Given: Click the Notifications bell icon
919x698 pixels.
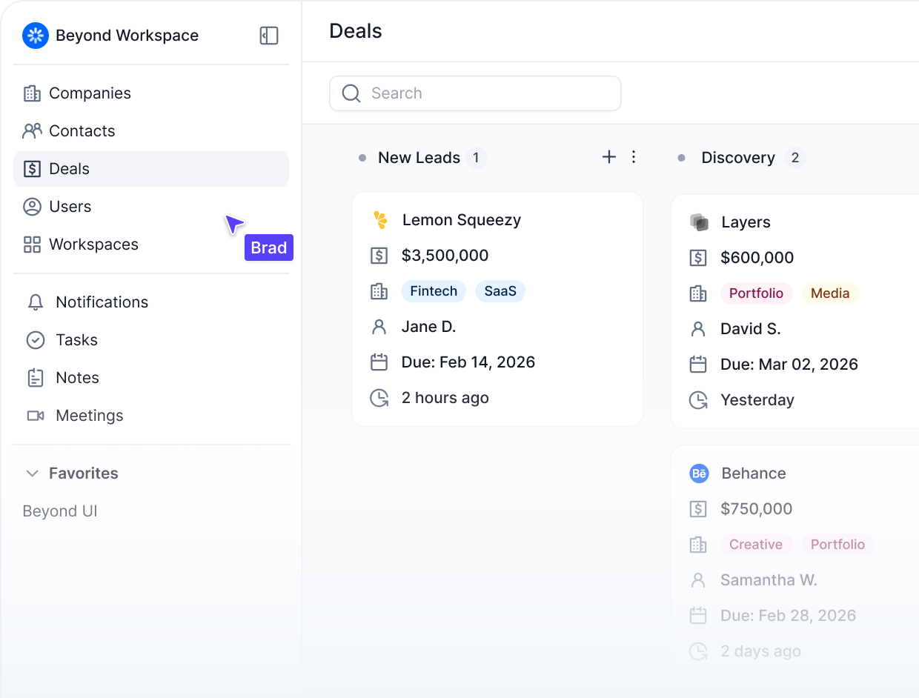Looking at the screenshot, I should click(36, 302).
